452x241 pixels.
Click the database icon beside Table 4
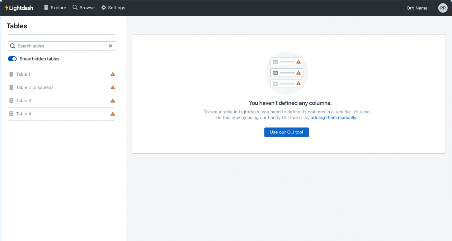11,114
